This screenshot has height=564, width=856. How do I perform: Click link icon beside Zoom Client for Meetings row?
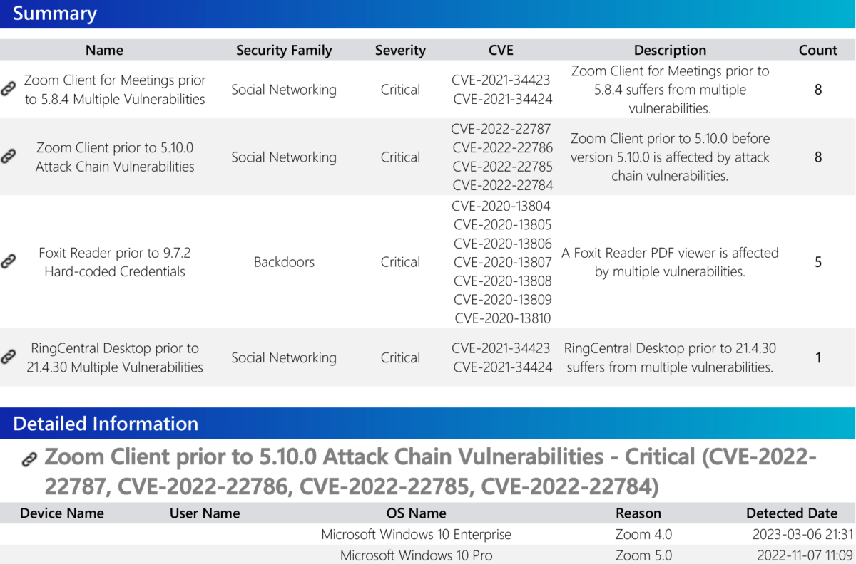click(8, 90)
